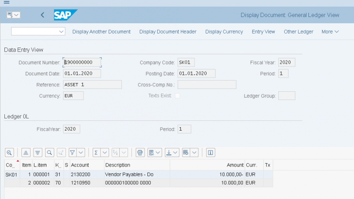The image size is (354, 199).
Task: Expand the filter options dropdown
Action: coord(81,153)
